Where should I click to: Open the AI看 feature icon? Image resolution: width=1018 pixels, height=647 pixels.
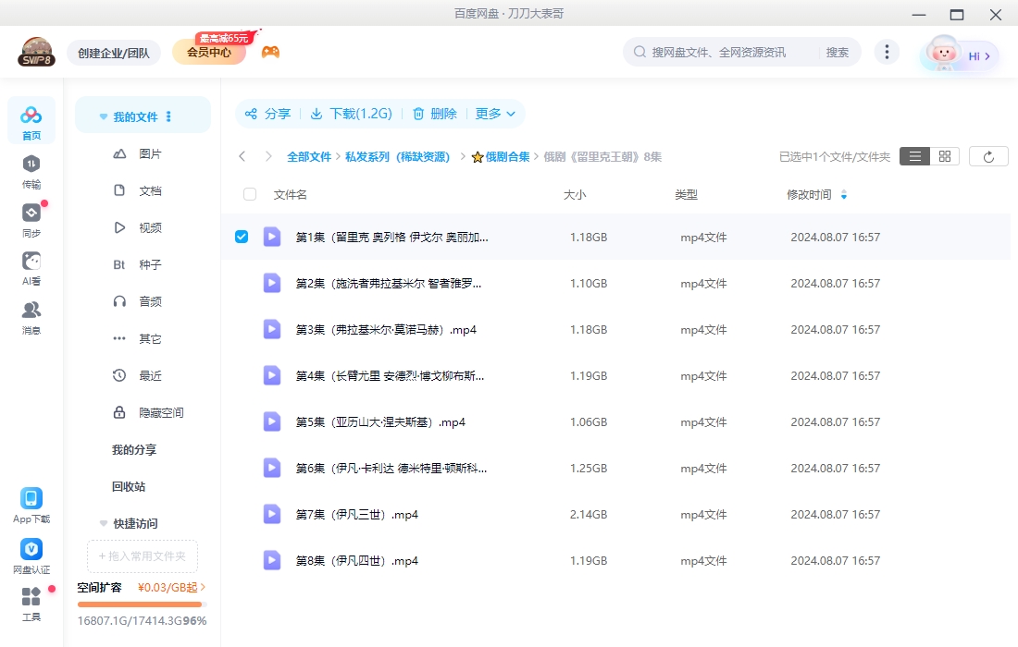pyautogui.click(x=31, y=264)
